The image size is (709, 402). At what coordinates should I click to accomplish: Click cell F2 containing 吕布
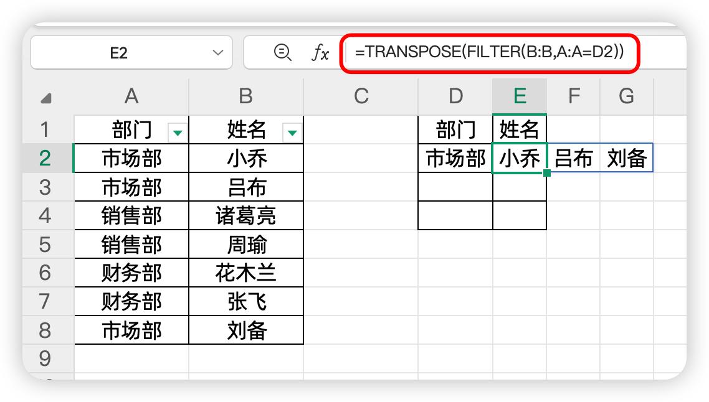[x=573, y=158]
